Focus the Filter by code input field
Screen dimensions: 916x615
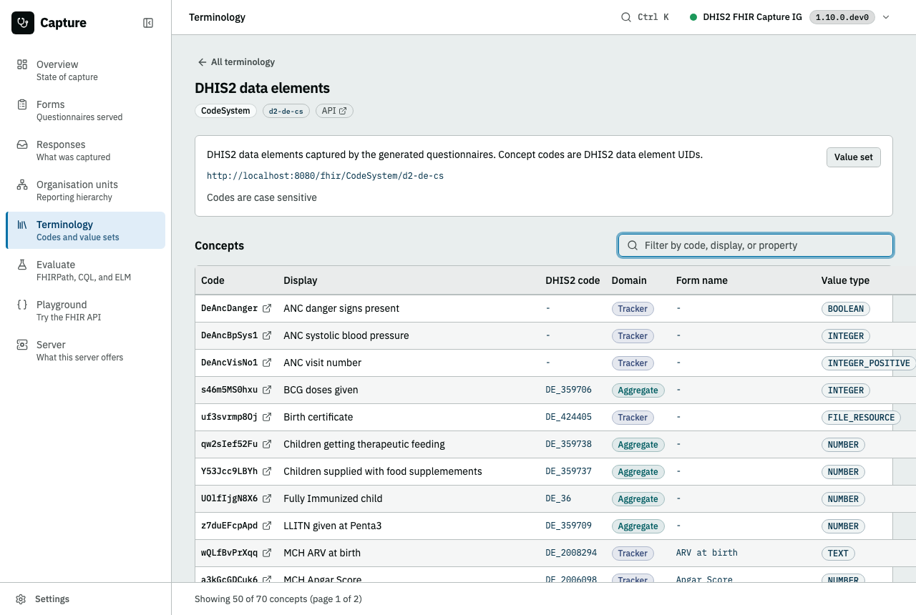pos(756,245)
